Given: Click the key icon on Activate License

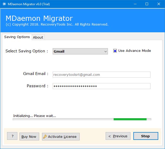Looking at the screenshot, I should [x=45, y=136].
